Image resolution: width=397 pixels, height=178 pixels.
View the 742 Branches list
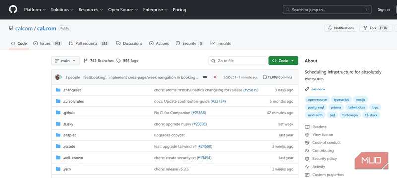[x=98, y=61]
